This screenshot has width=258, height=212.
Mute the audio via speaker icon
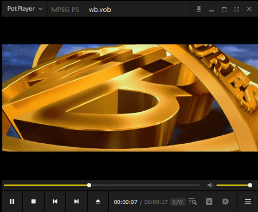click(210, 185)
